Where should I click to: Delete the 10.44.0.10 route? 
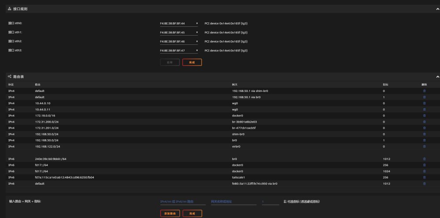(424, 103)
